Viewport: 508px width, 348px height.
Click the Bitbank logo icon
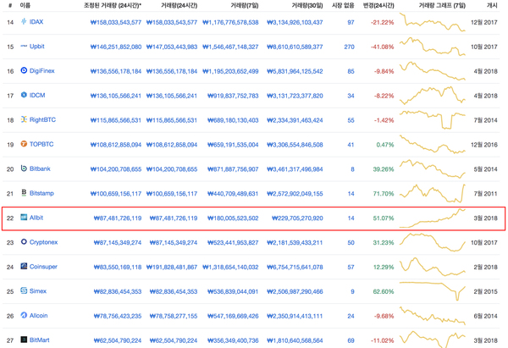(24, 168)
